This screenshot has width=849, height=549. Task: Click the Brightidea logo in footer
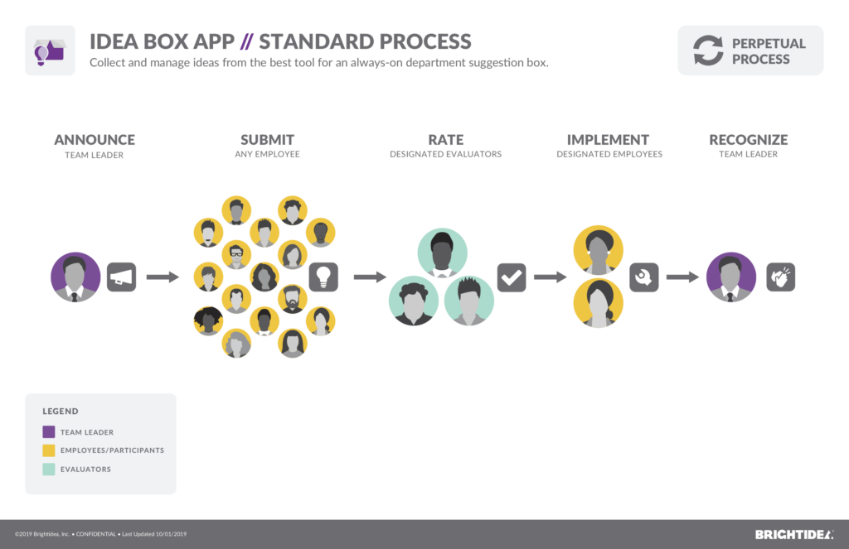click(x=793, y=534)
